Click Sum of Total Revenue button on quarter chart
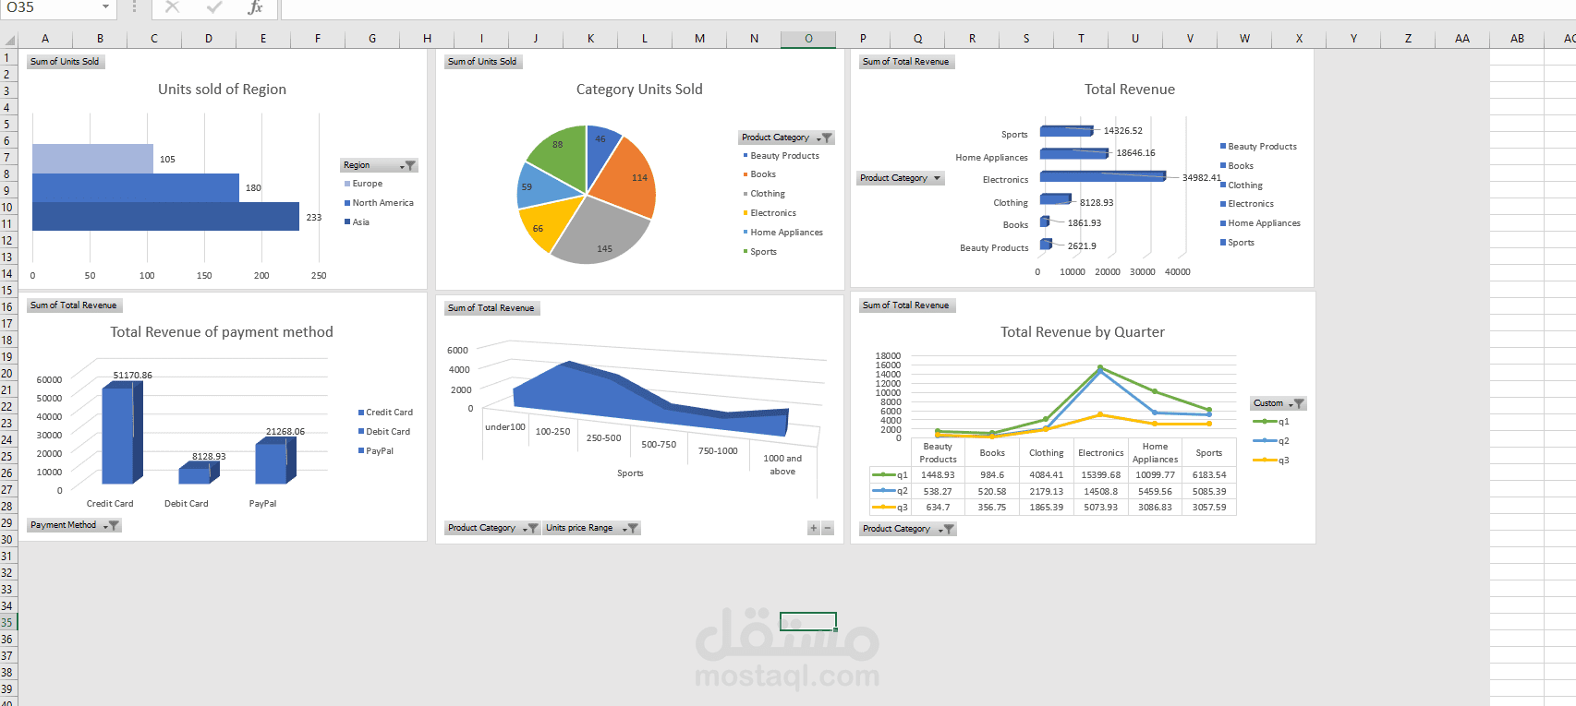The height and width of the screenshot is (706, 1576). tap(906, 305)
